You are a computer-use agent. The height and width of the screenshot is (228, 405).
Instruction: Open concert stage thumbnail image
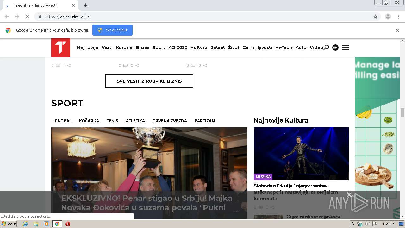click(x=301, y=153)
